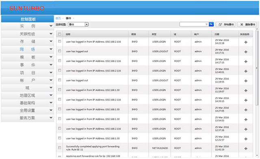Viewport: 260px width, 159px height.
Task: Click the 事件 breadcrumb item
Action: pyautogui.click(x=68, y=18)
